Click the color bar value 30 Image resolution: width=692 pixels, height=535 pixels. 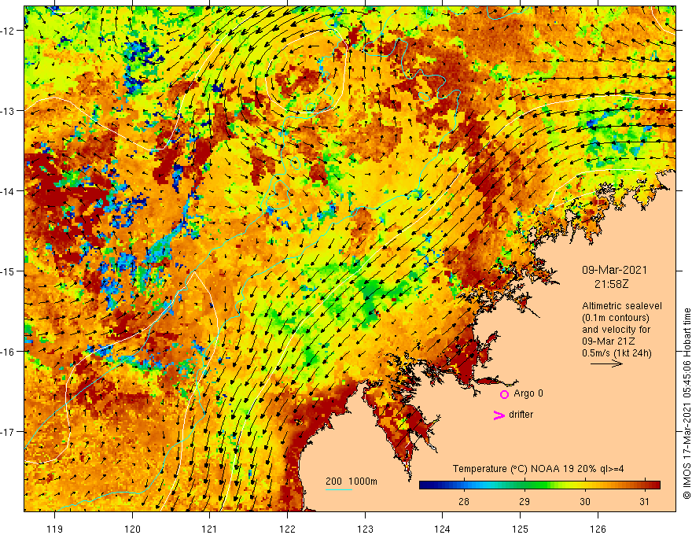(x=585, y=501)
